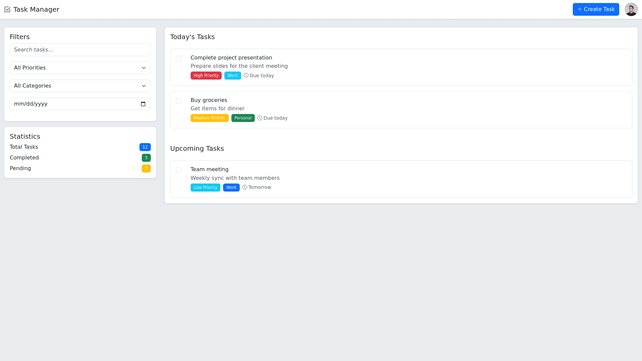
Task: Open the calendar picker in the date filter
Action: (x=143, y=104)
